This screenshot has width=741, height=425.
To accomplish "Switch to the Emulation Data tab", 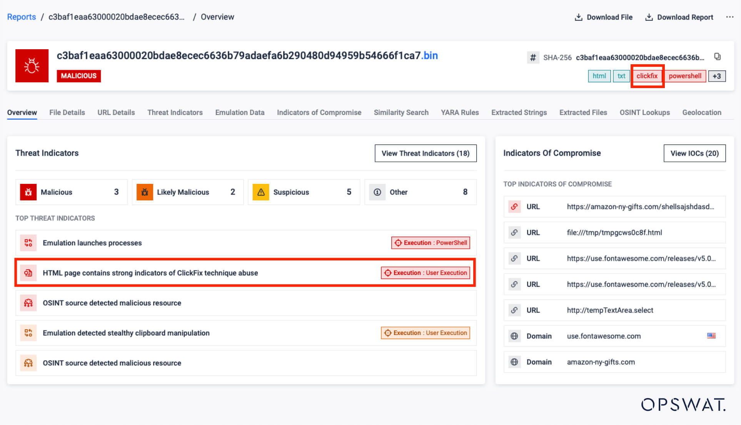I will click(240, 112).
